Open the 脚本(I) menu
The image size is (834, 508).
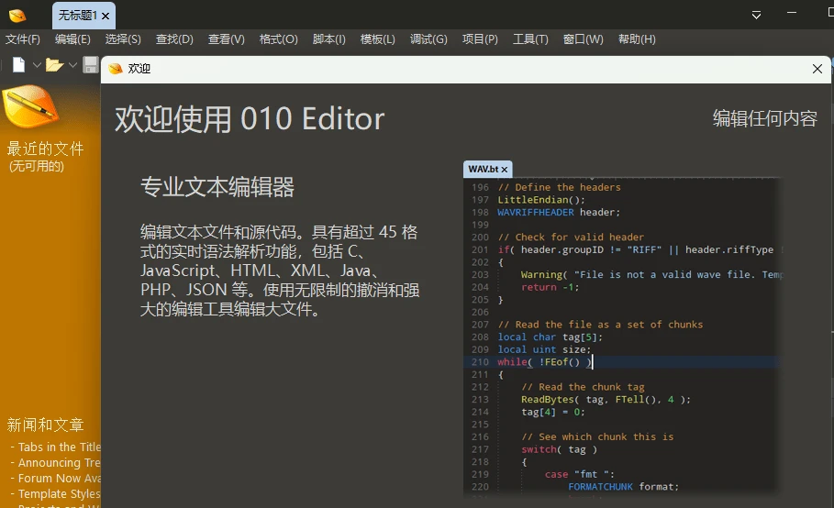point(329,39)
